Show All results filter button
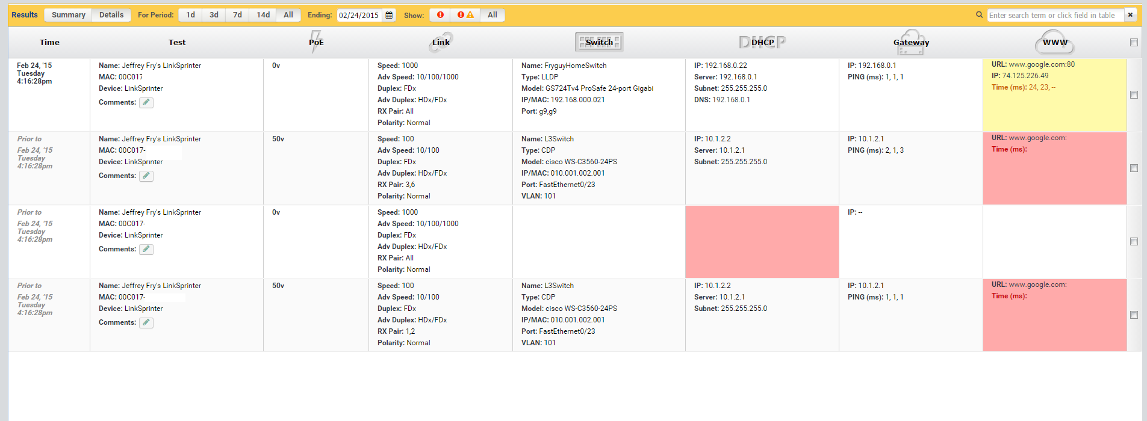 click(x=493, y=15)
